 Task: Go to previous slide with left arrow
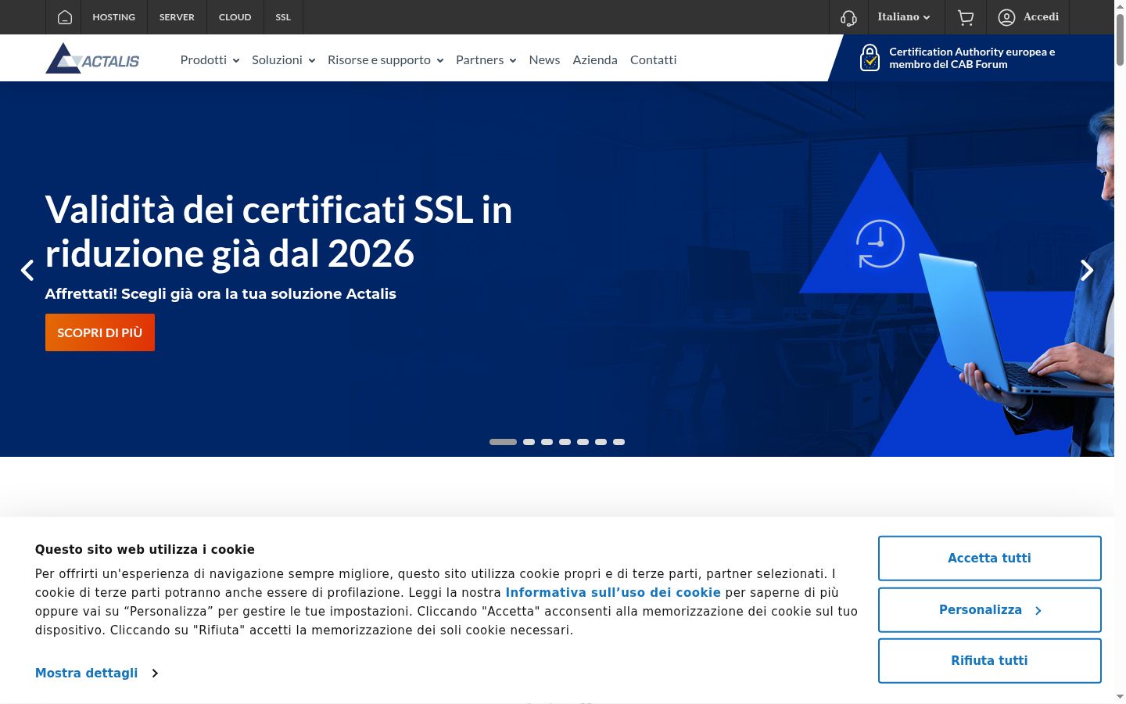[27, 271]
